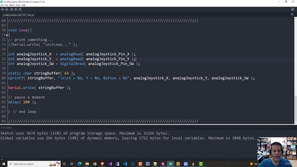Click line number 75 in the gutter
This screenshot has width=297, height=167.
(4, 54)
